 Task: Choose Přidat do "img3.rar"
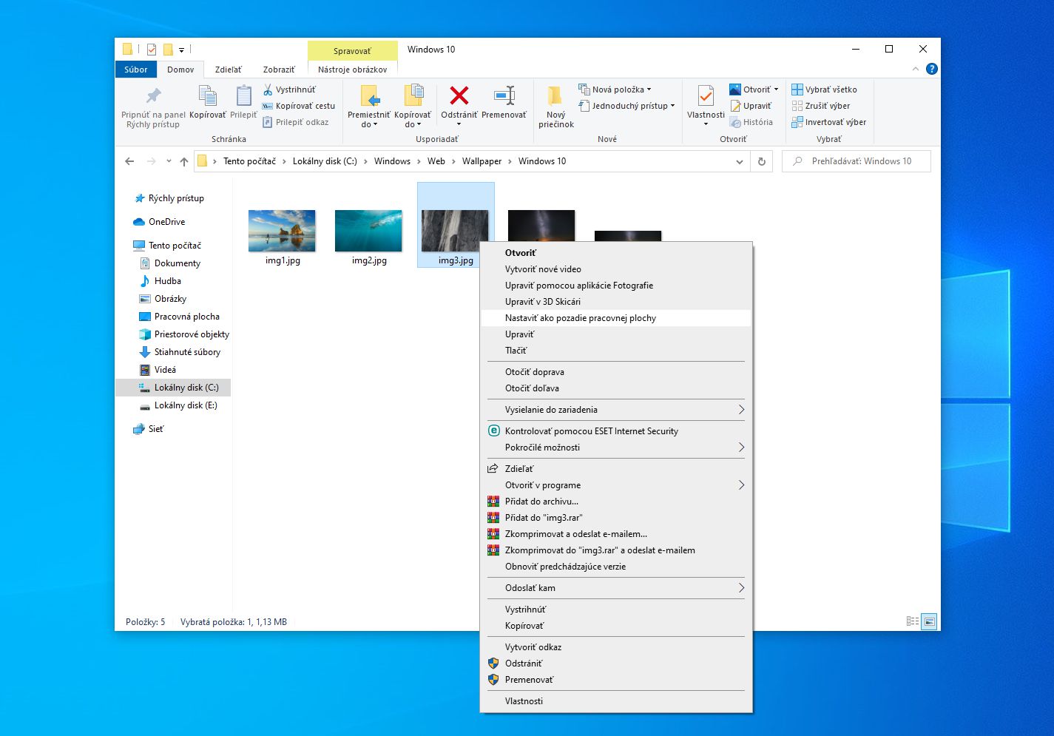[615, 518]
